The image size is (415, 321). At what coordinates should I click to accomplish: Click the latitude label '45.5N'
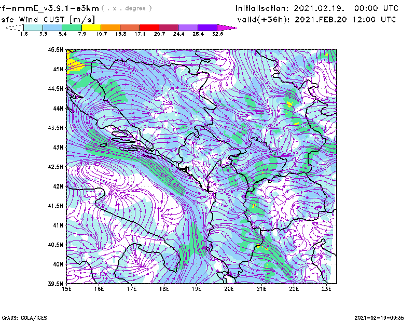[x=56, y=49]
